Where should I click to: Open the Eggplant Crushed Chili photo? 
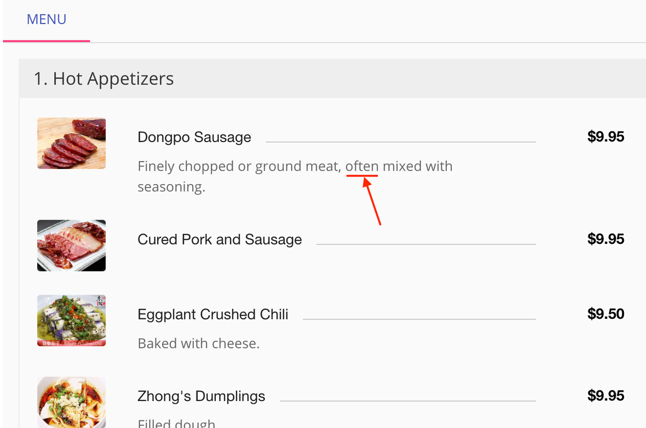71,320
